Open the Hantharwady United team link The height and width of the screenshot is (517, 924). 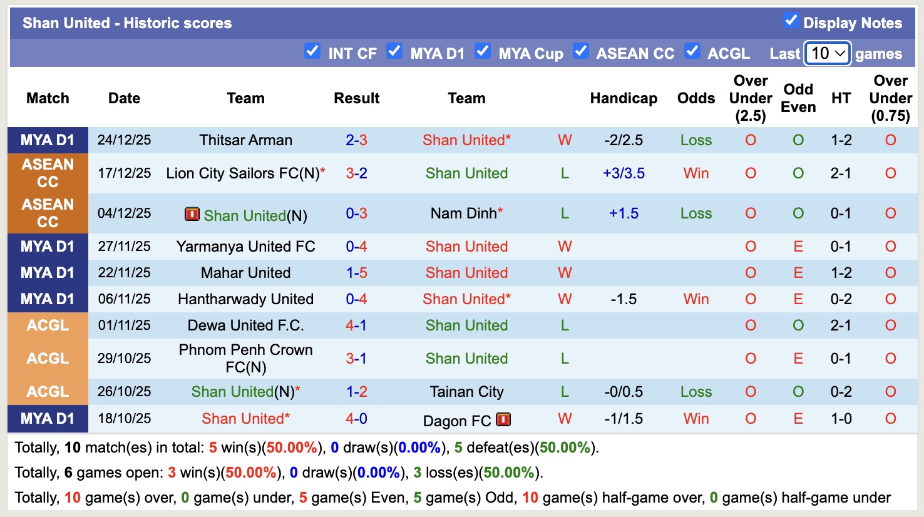click(x=245, y=299)
